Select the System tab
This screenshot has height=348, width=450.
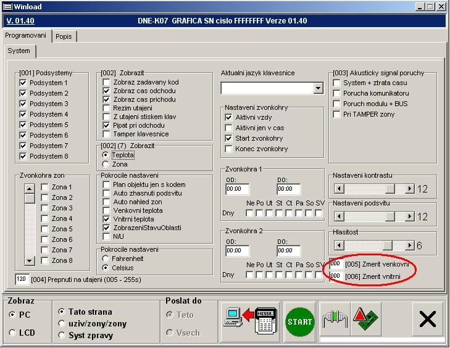(x=19, y=51)
